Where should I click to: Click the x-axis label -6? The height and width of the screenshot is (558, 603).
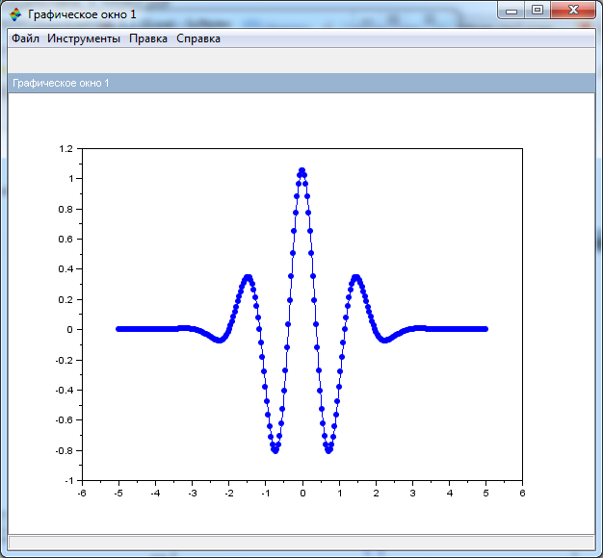[x=82, y=494]
